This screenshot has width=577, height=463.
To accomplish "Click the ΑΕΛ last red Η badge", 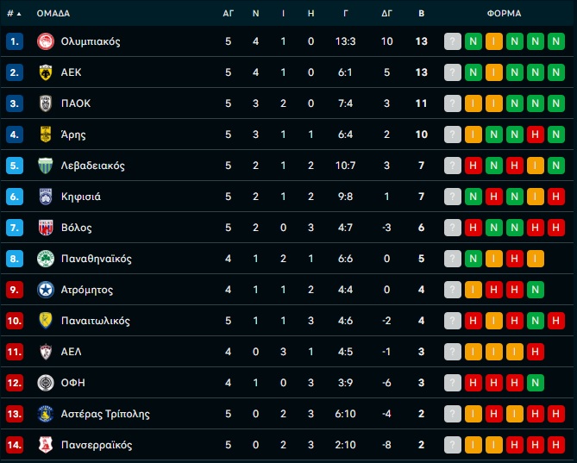I will tap(535, 352).
